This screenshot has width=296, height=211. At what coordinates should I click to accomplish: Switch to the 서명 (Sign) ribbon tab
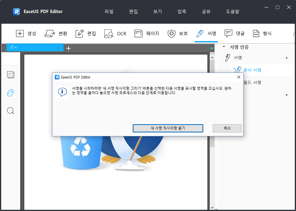point(206,33)
